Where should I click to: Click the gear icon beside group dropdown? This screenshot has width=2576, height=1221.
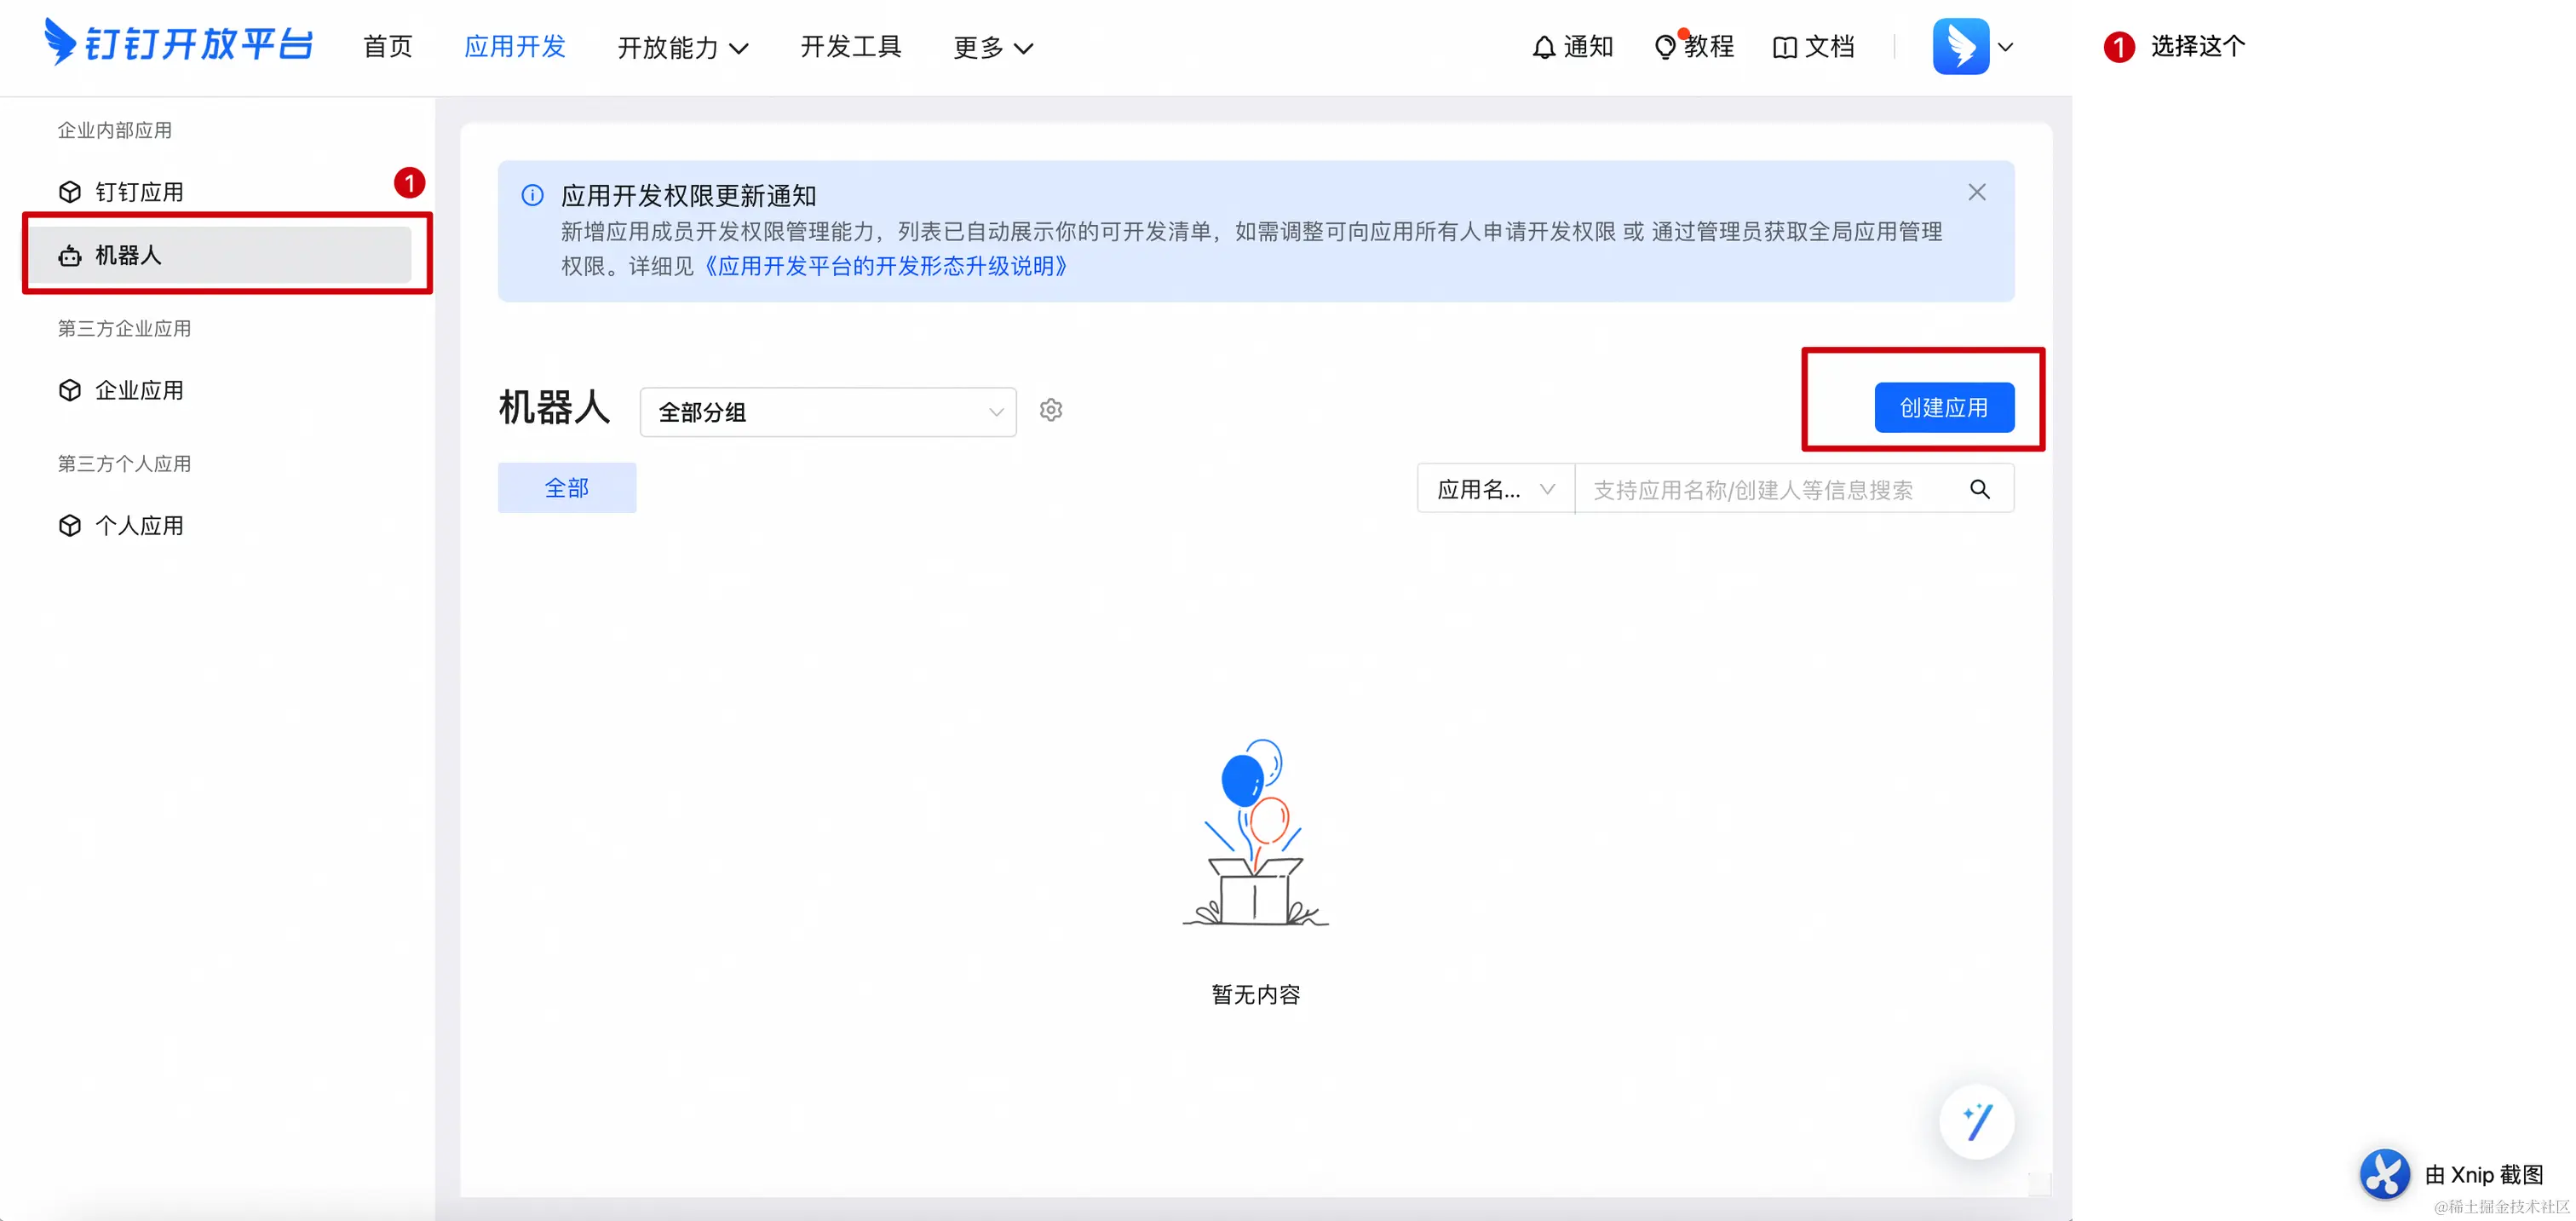[x=1050, y=410]
